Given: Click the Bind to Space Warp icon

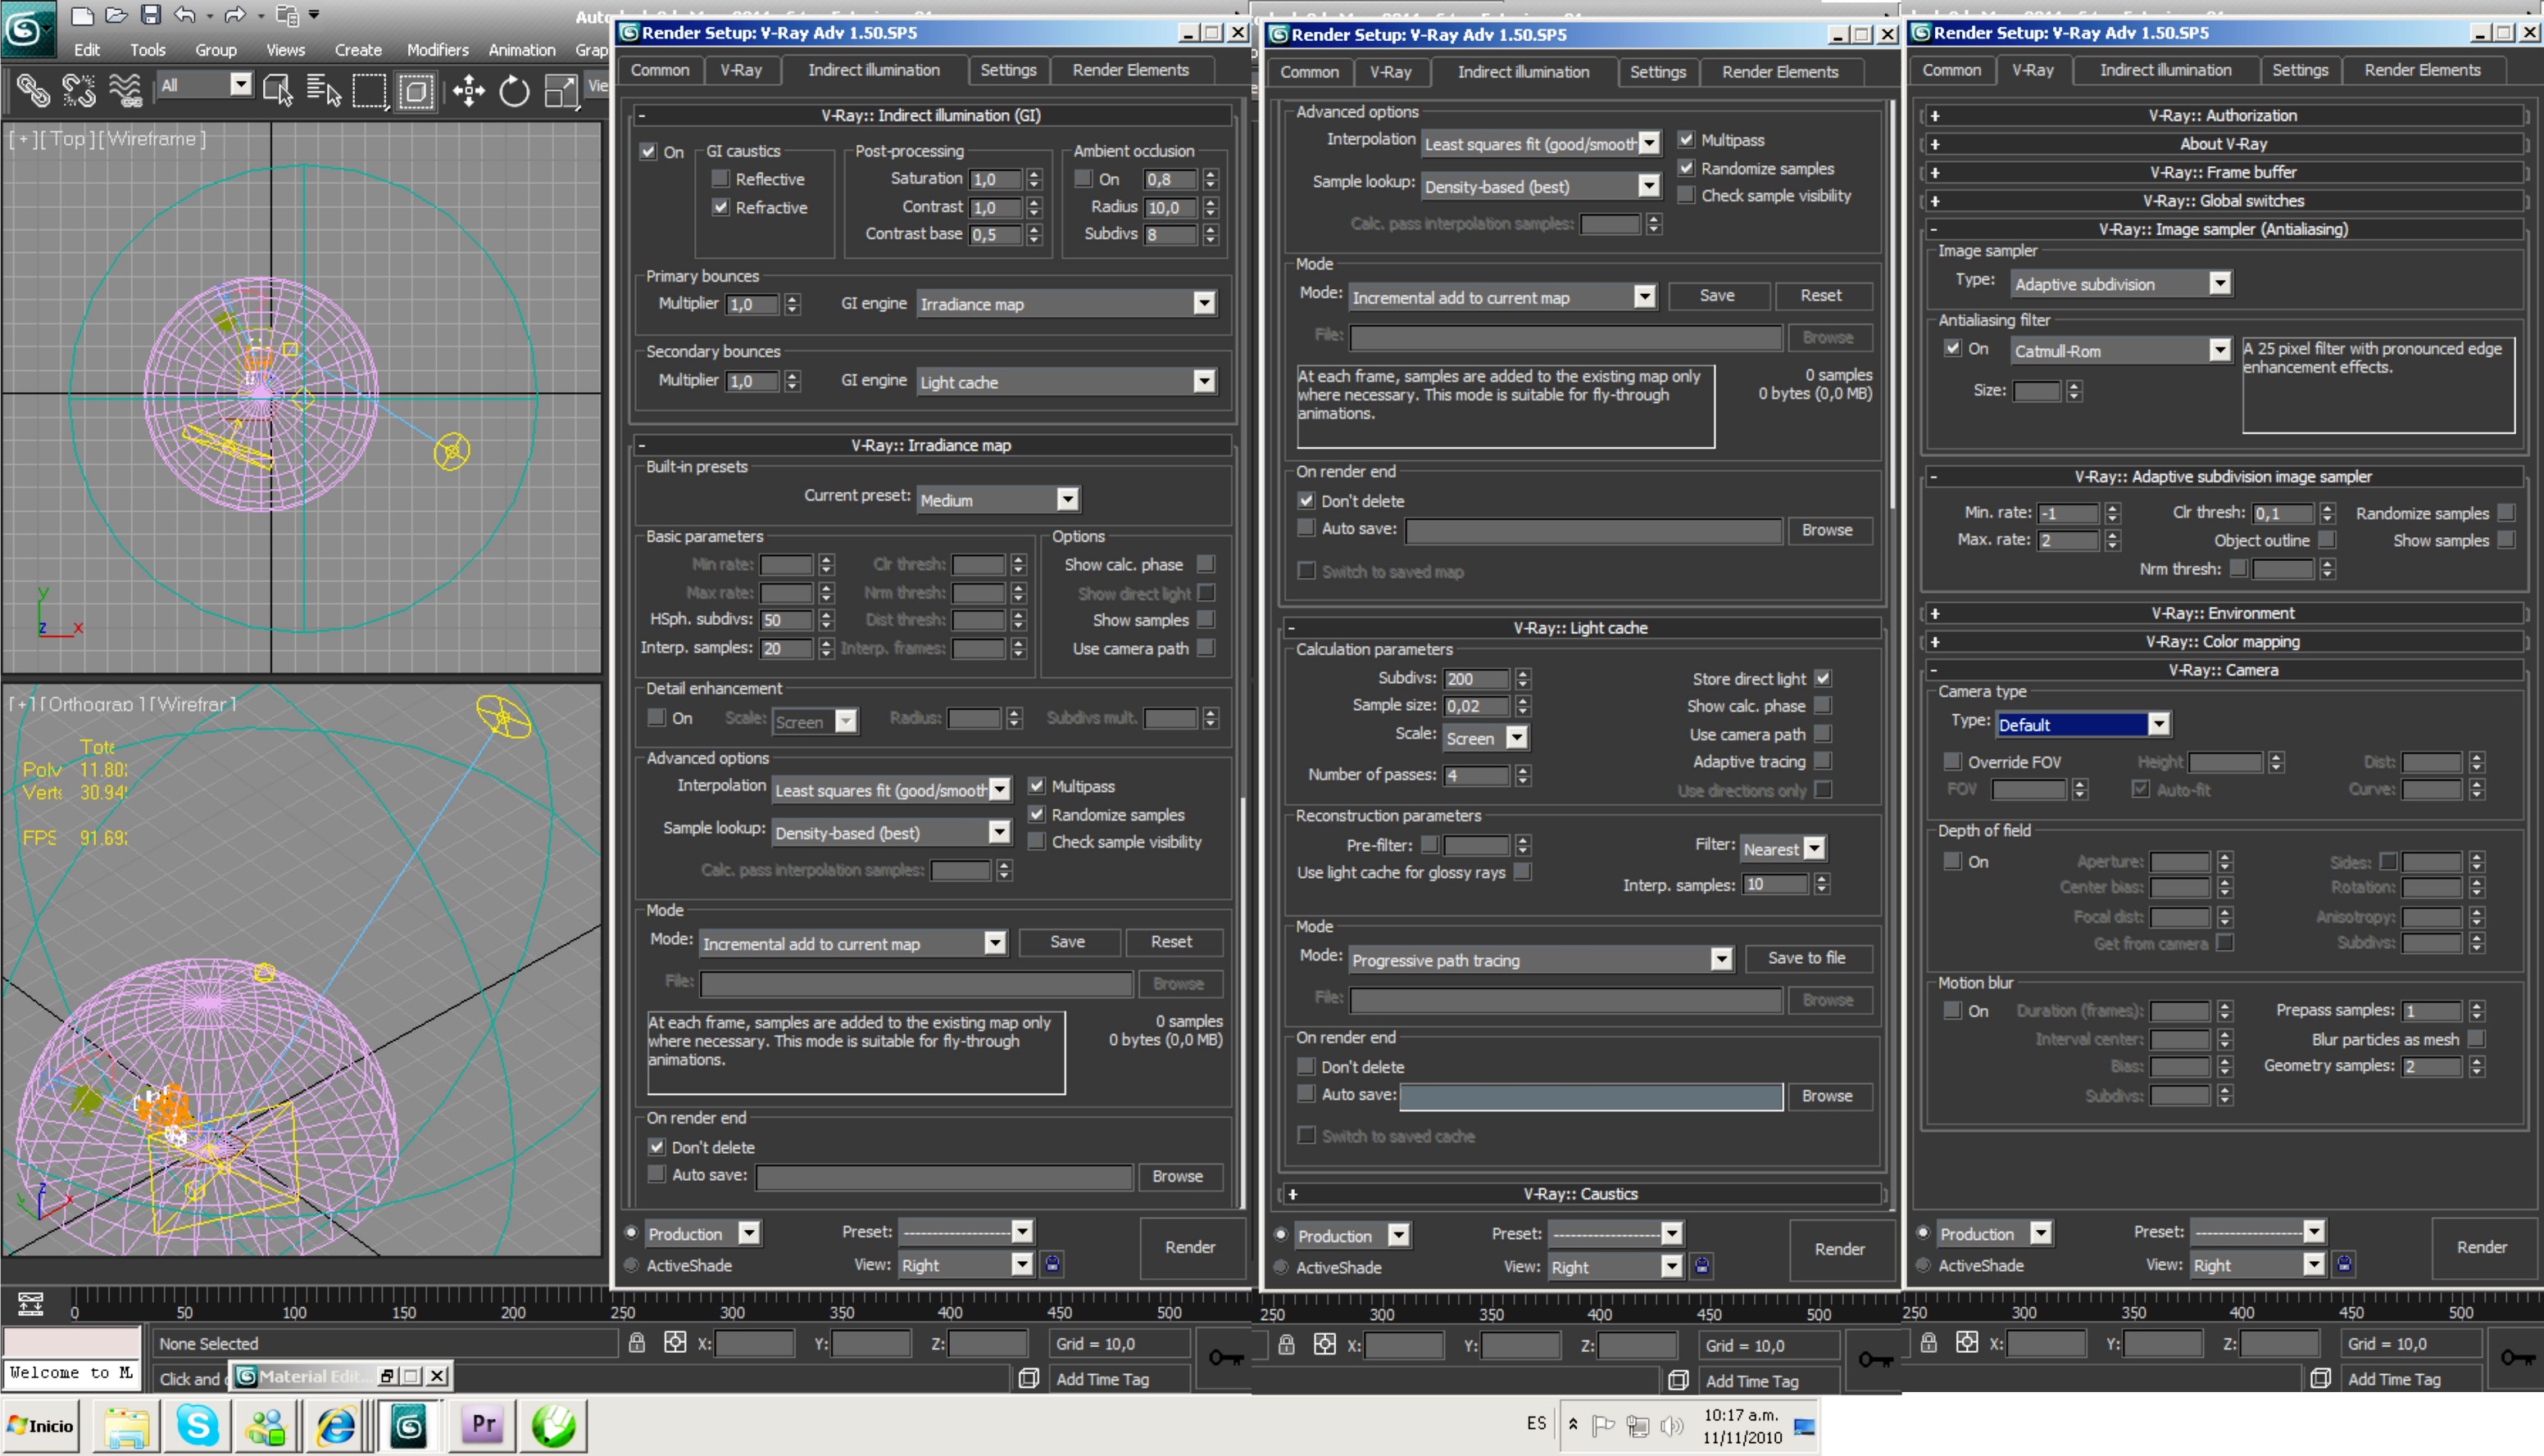Looking at the screenshot, I should coord(125,92).
